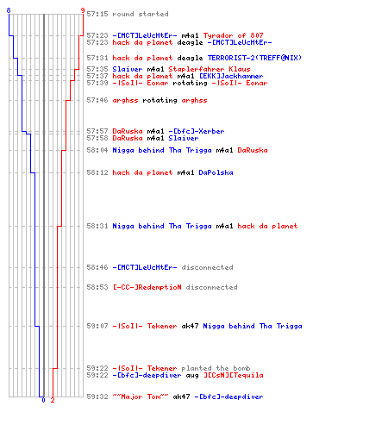Click victim 'Slaiver' at 57:58
The width and height of the screenshot is (388, 431).
click(x=184, y=138)
